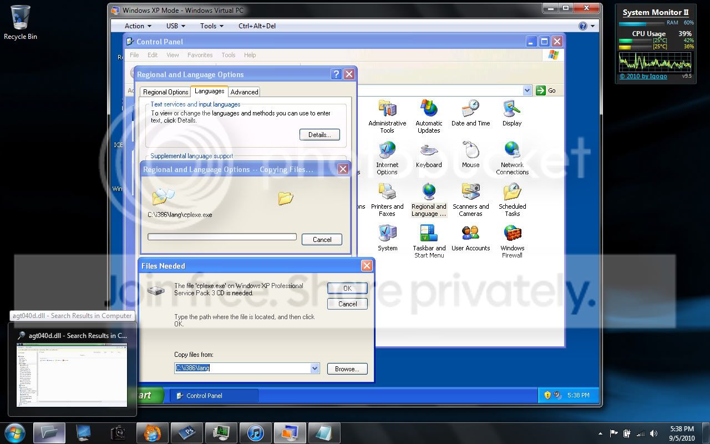Open the Administrative Tools icon
Viewport: 710px width, 444px height.
click(x=387, y=117)
